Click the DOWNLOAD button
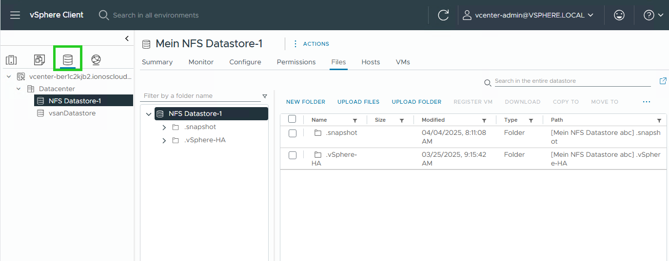Screen dimensions: 669x261 [x=523, y=102]
